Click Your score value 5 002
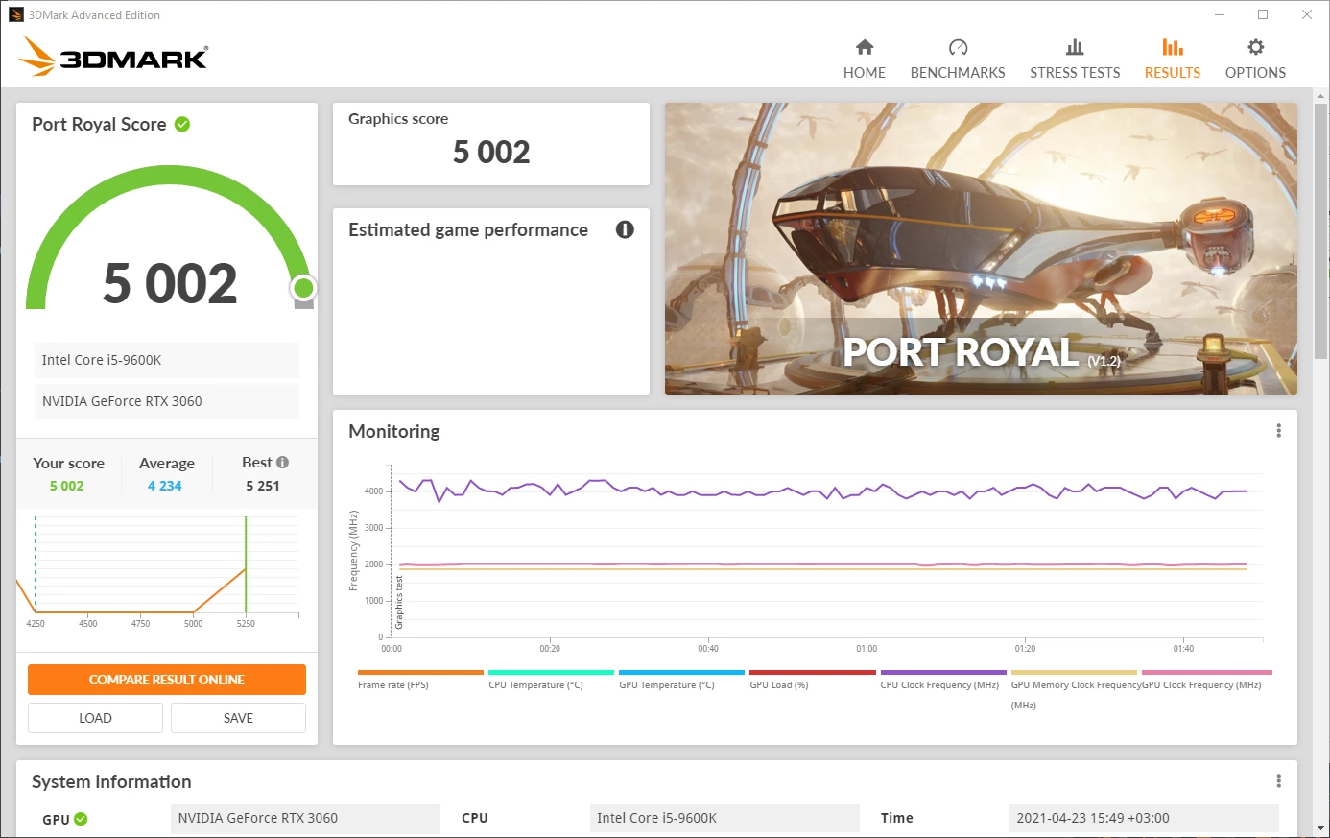The width and height of the screenshot is (1330, 838). click(66, 486)
